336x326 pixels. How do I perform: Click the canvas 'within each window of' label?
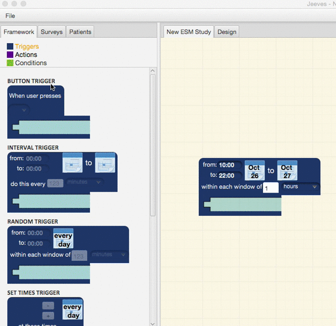click(232, 187)
